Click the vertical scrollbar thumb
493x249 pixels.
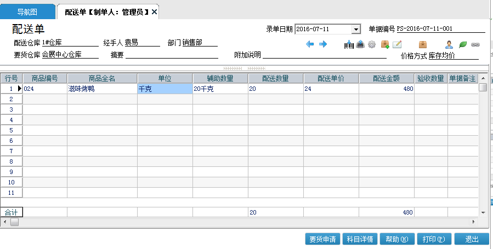pos(483,88)
